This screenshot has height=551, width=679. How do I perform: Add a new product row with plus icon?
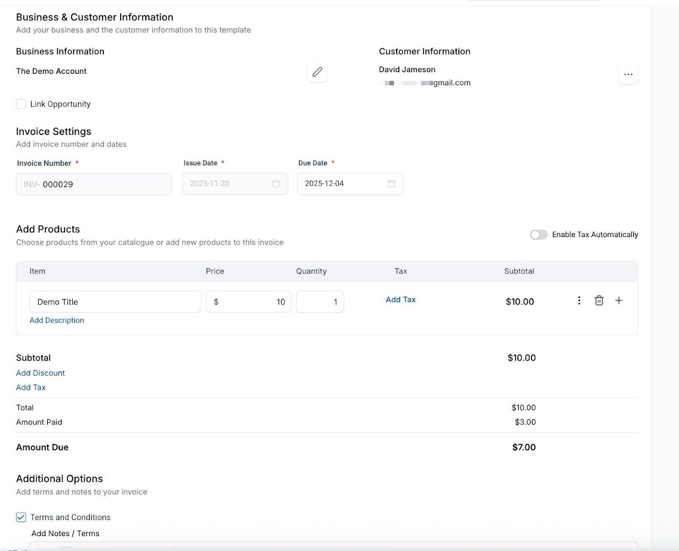(619, 301)
